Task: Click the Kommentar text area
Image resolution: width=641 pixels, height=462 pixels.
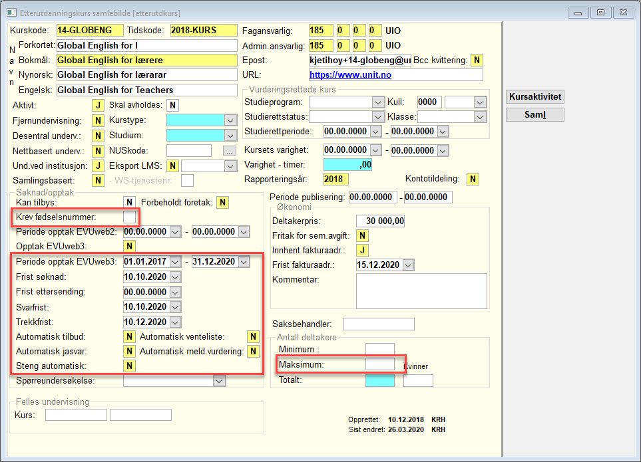Action: pyautogui.click(x=421, y=291)
